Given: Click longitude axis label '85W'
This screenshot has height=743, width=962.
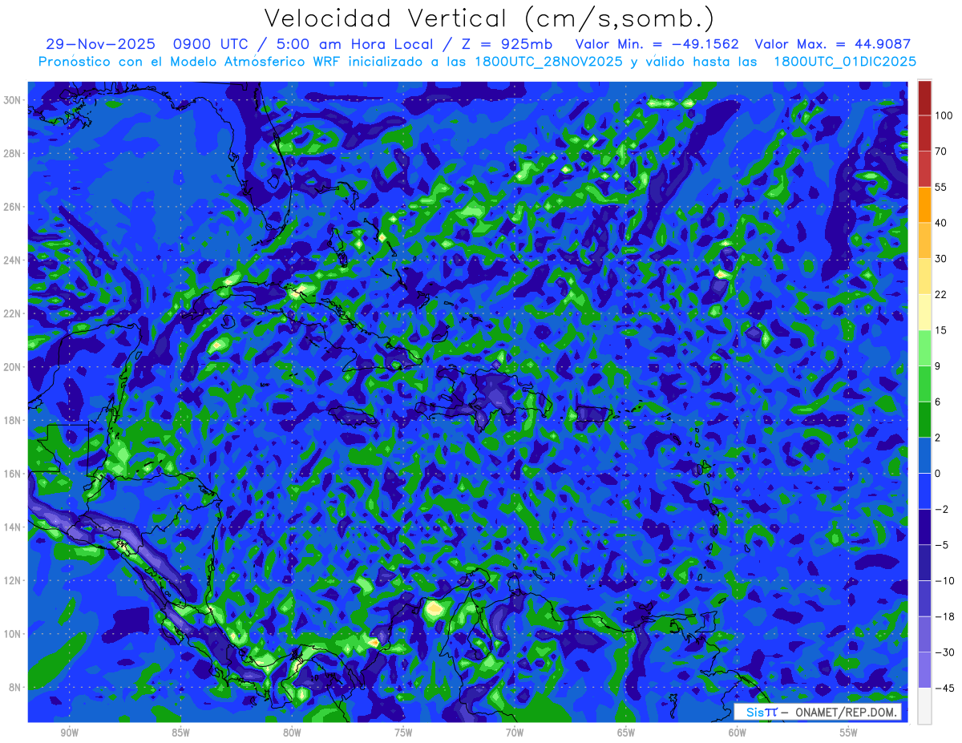Looking at the screenshot, I should (x=180, y=733).
